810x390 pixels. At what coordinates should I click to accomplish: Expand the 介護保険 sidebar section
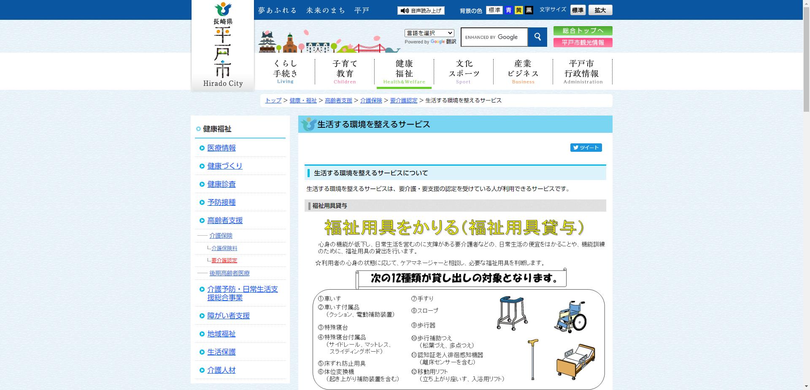click(221, 236)
